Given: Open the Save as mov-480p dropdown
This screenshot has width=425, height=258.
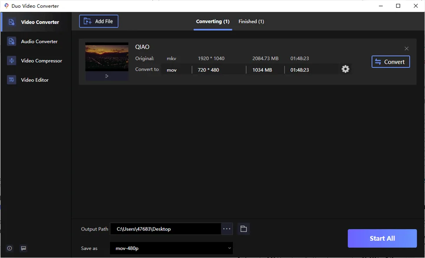Looking at the screenshot, I should (x=171, y=248).
